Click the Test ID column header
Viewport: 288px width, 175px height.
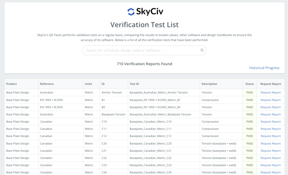click(134, 84)
